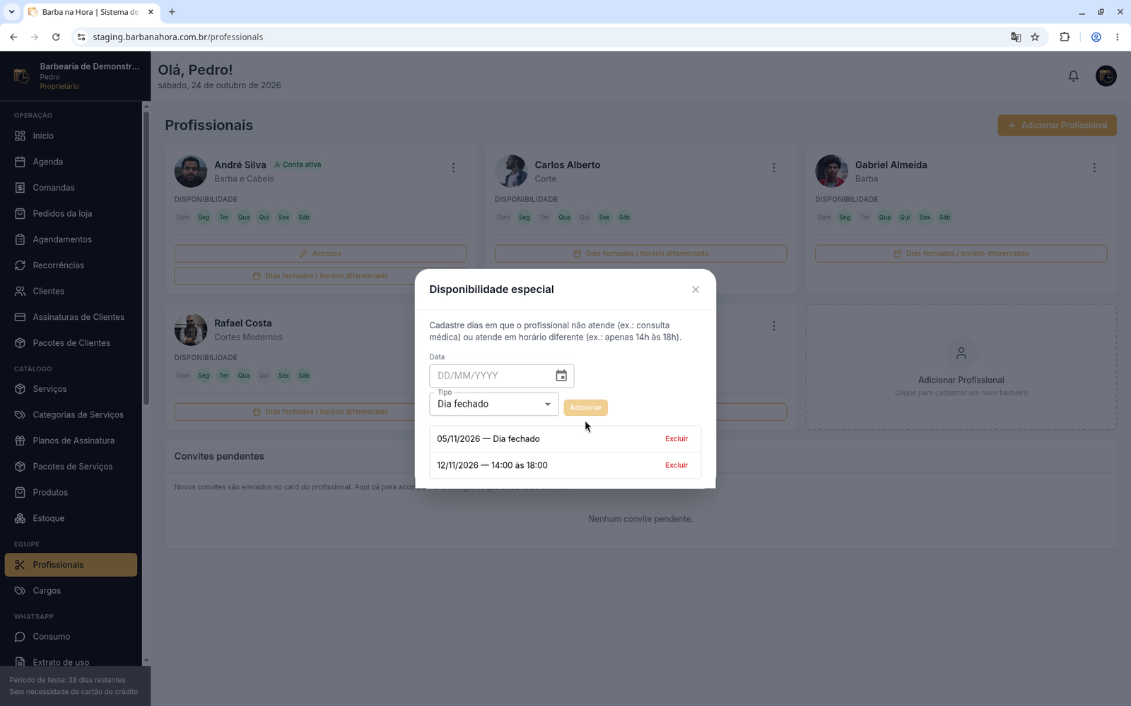Open Gabriel Almeida's Dias fechados button
Image resolution: width=1131 pixels, height=706 pixels.
pos(961,253)
